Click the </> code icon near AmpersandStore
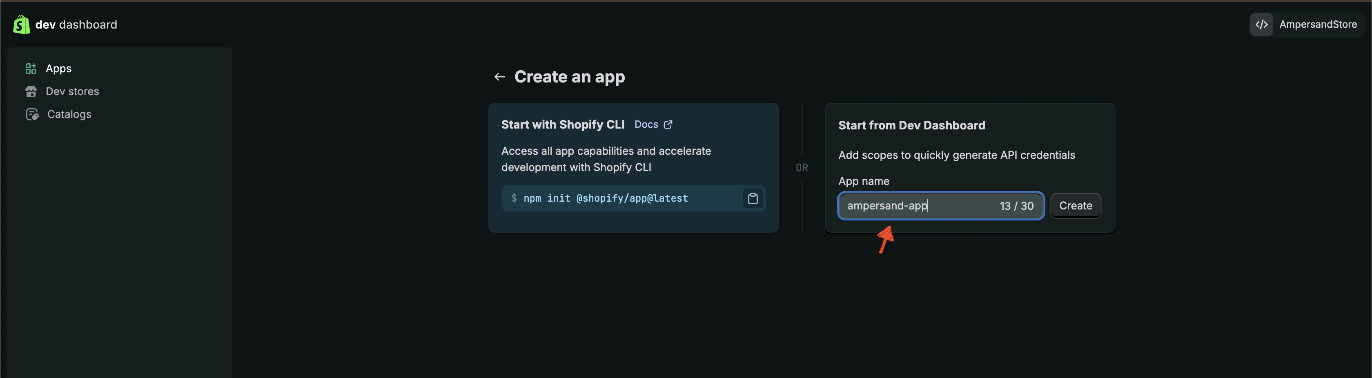This screenshot has height=378, width=1372. pos(1261,24)
